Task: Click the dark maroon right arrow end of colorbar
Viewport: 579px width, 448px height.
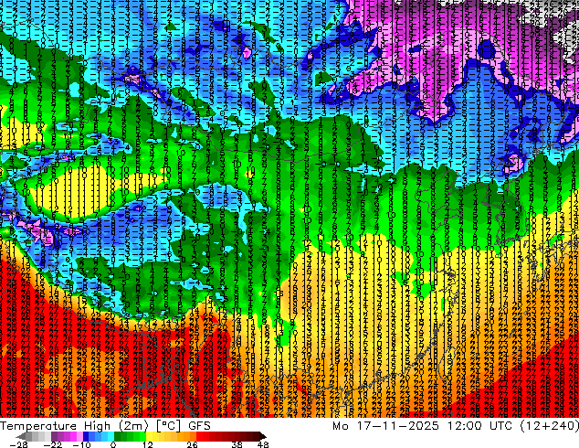Action: point(262,436)
